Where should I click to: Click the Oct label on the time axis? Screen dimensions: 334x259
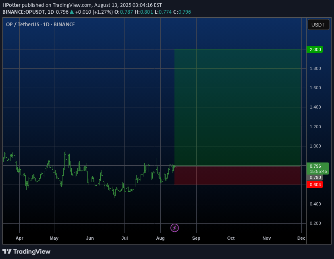pyautogui.click(x=231, y=238)
